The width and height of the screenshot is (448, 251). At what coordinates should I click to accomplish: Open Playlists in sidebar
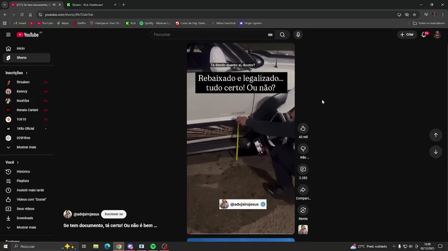[x=27, y=181]
